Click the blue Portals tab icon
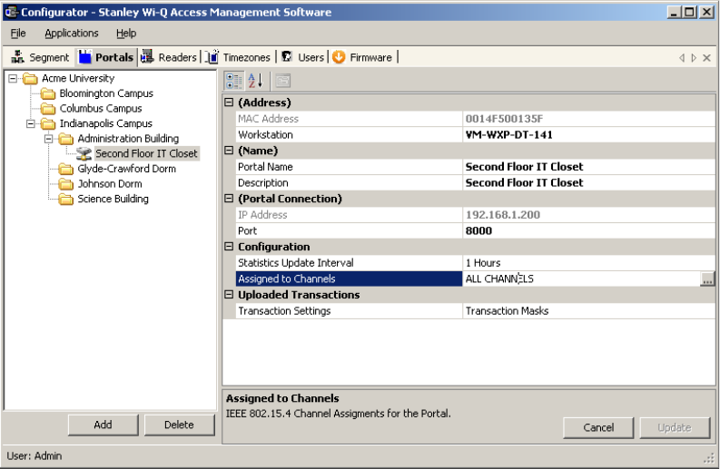The width and height of the screenshot is (720, 469). pos(85,57)
